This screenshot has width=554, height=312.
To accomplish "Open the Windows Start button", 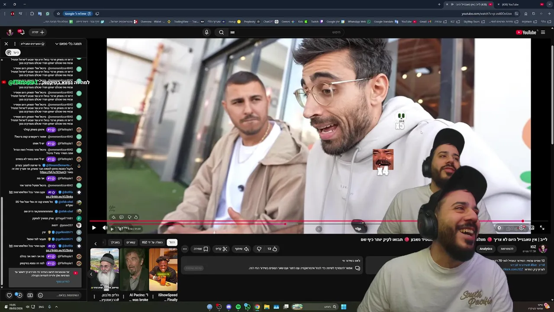I will [x=344, y=307].
